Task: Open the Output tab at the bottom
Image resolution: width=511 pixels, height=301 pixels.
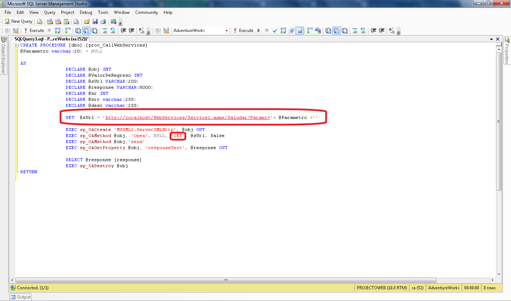Action: click(x=21, y=297)
